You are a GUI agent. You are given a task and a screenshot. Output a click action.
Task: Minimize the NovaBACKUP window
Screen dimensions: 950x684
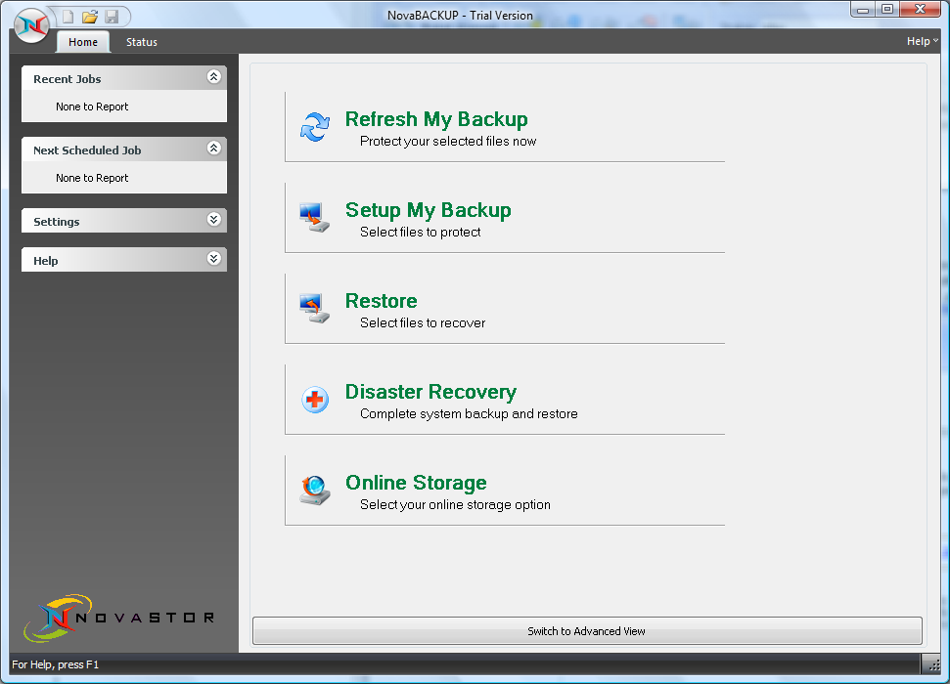[863, 9]
